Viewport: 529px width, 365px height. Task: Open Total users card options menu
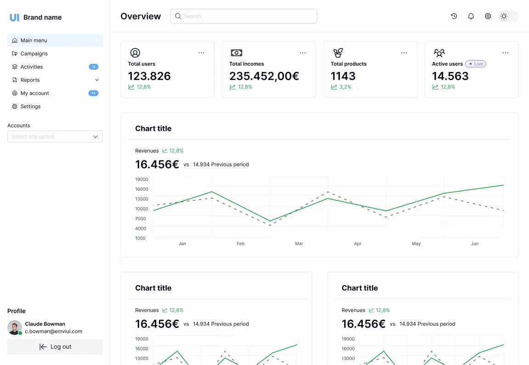point(201,53)
